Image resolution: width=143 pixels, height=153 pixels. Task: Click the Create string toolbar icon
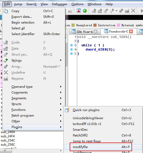pyautogui.click(x=112, y=11)
